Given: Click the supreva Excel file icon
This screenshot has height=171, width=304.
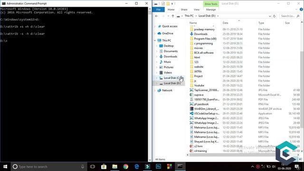Looking at the screenshot, I should [191, 95].
